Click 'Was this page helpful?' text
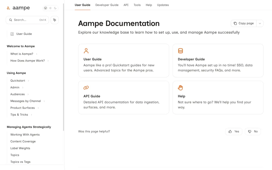 [94, 131]
